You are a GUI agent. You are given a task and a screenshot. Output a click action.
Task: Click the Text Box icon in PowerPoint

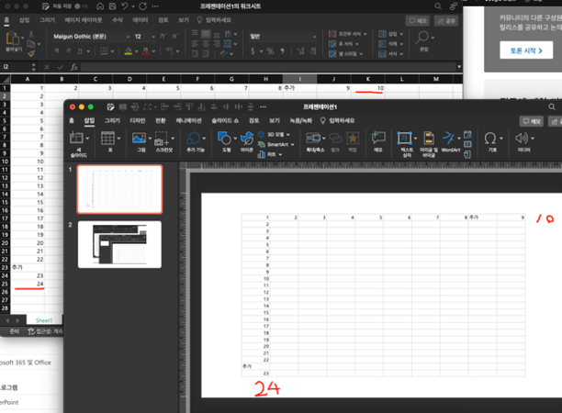tap(405, 138)
